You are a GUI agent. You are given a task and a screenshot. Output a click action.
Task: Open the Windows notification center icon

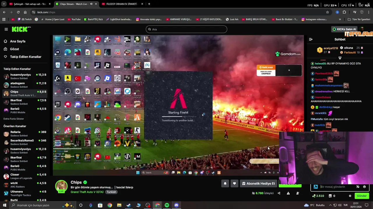pyautogui.click(x=367, y=205)
